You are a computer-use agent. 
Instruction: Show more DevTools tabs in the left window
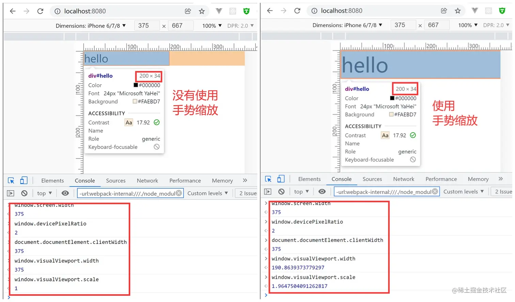point(245,180)
